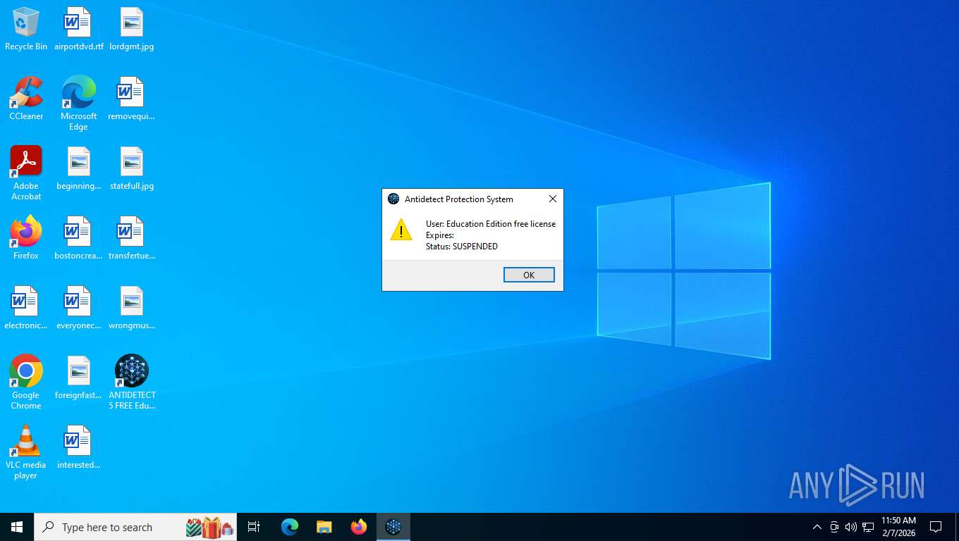The width and height of the screenshot is (959, 541).
Task: Open Firefox from the taskbar
Action: click(x=359, y=527)
